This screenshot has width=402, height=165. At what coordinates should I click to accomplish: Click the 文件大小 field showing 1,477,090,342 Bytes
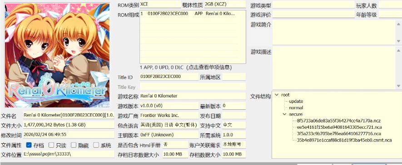pos(69,125)
